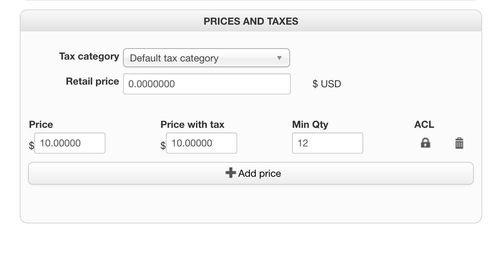
Task: Click the ACL lock icon
Action: 425,143
